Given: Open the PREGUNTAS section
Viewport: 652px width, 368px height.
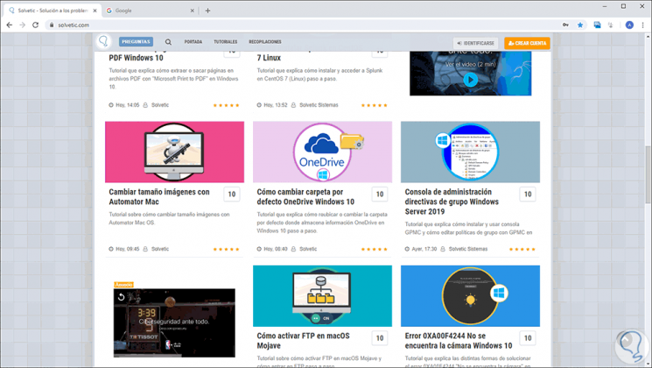Looking at the screenshot, I should click(136, 42).
